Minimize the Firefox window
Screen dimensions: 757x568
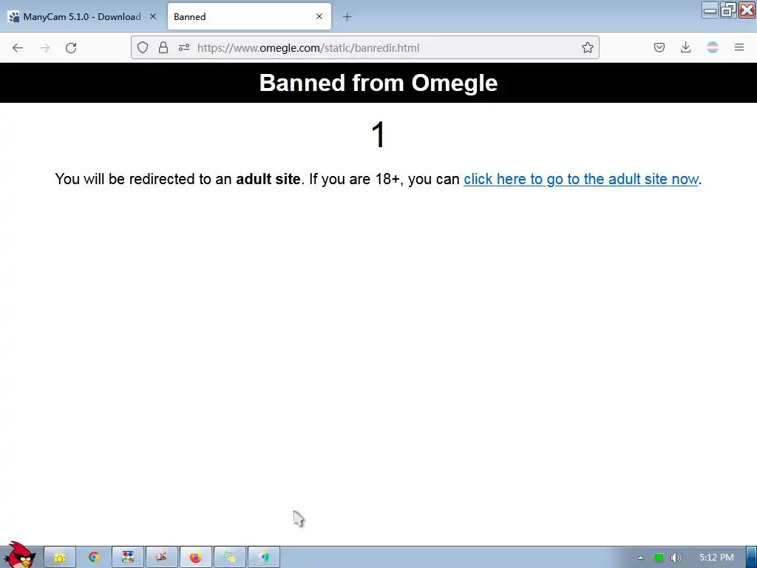click(710, 10)
